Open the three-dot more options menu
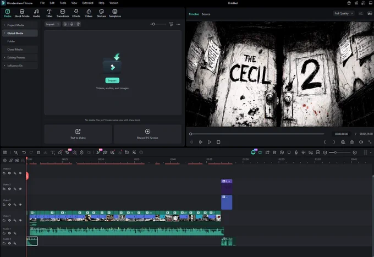The image size is (374, 257). click(178, 24)
